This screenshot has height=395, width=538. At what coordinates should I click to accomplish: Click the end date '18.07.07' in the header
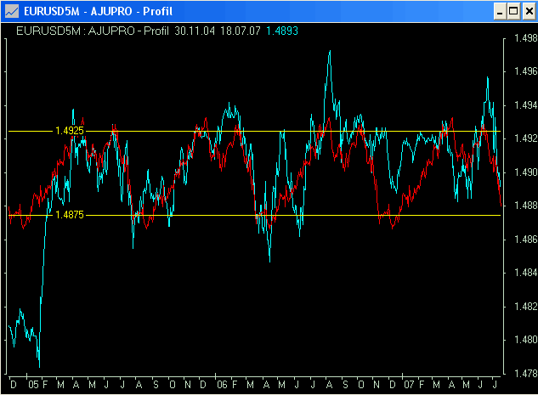[241, 31]
